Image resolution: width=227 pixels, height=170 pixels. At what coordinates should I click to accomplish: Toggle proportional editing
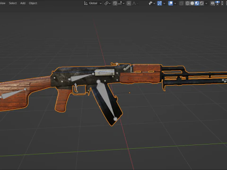(129, 3)
